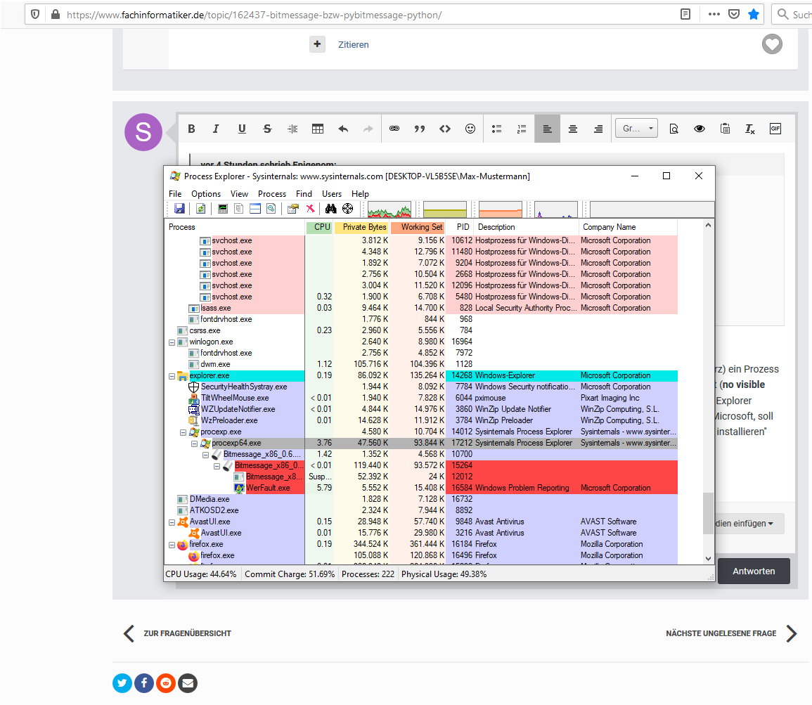Viewport: 812px width, 705px height.
Task: Toggle italic formatting in the editor
Action: pos(216,129)
